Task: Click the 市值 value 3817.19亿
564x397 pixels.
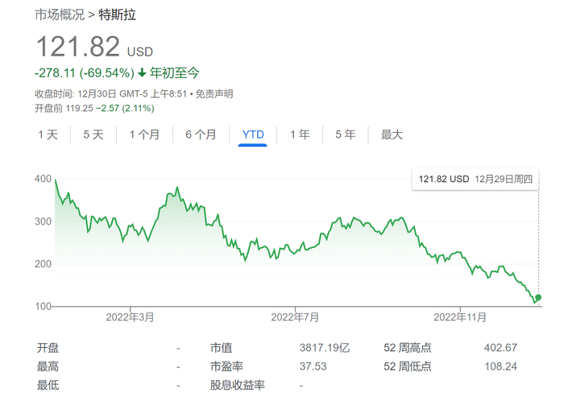Action: [x=325, y=348]
